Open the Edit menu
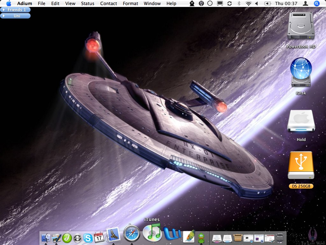Image resolution: width=326 pixels, height=245 pixels. point(55,3)
